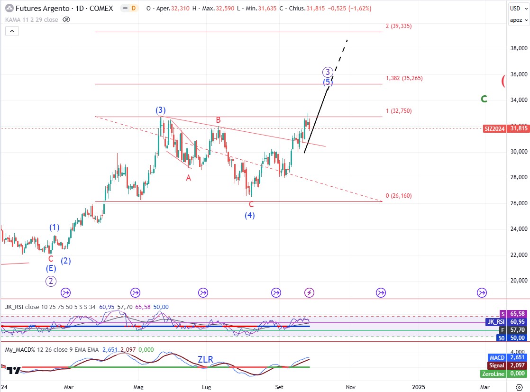Click the S 65,58 scale label
This screenshot has height=392, width=530.
(x=514, y=314)
